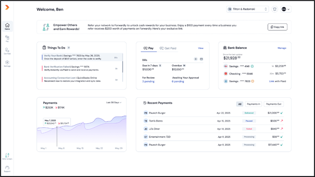Open the Last 30 Days range dropdown
Screen dimensions: 315x177
tap(114, 102)
